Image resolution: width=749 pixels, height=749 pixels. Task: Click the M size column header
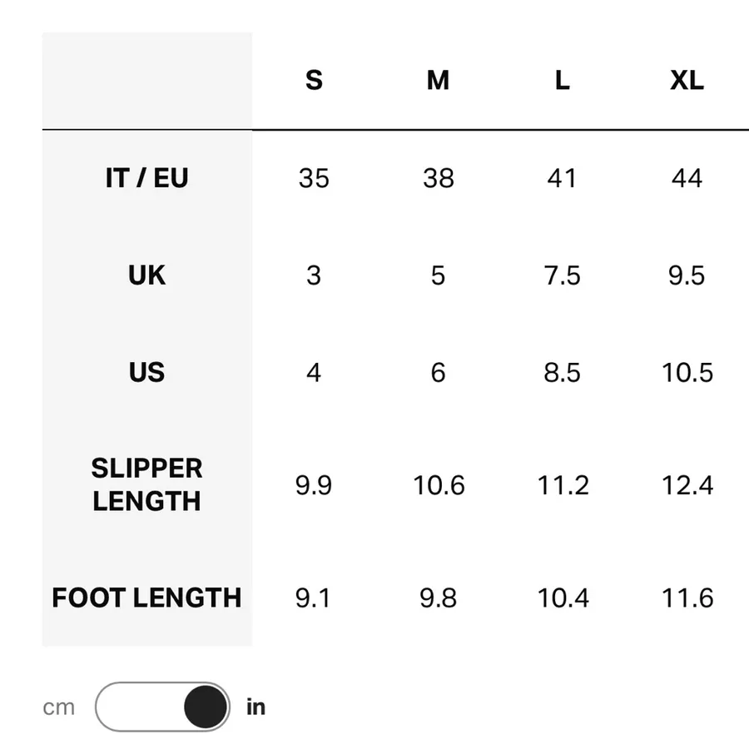pyautogui.click(x=438, y=80)
